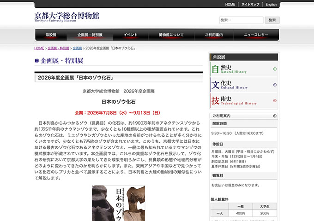Open the サイトマップ link
This screenshot has width=314, height=221.
[x=250, y=5]
